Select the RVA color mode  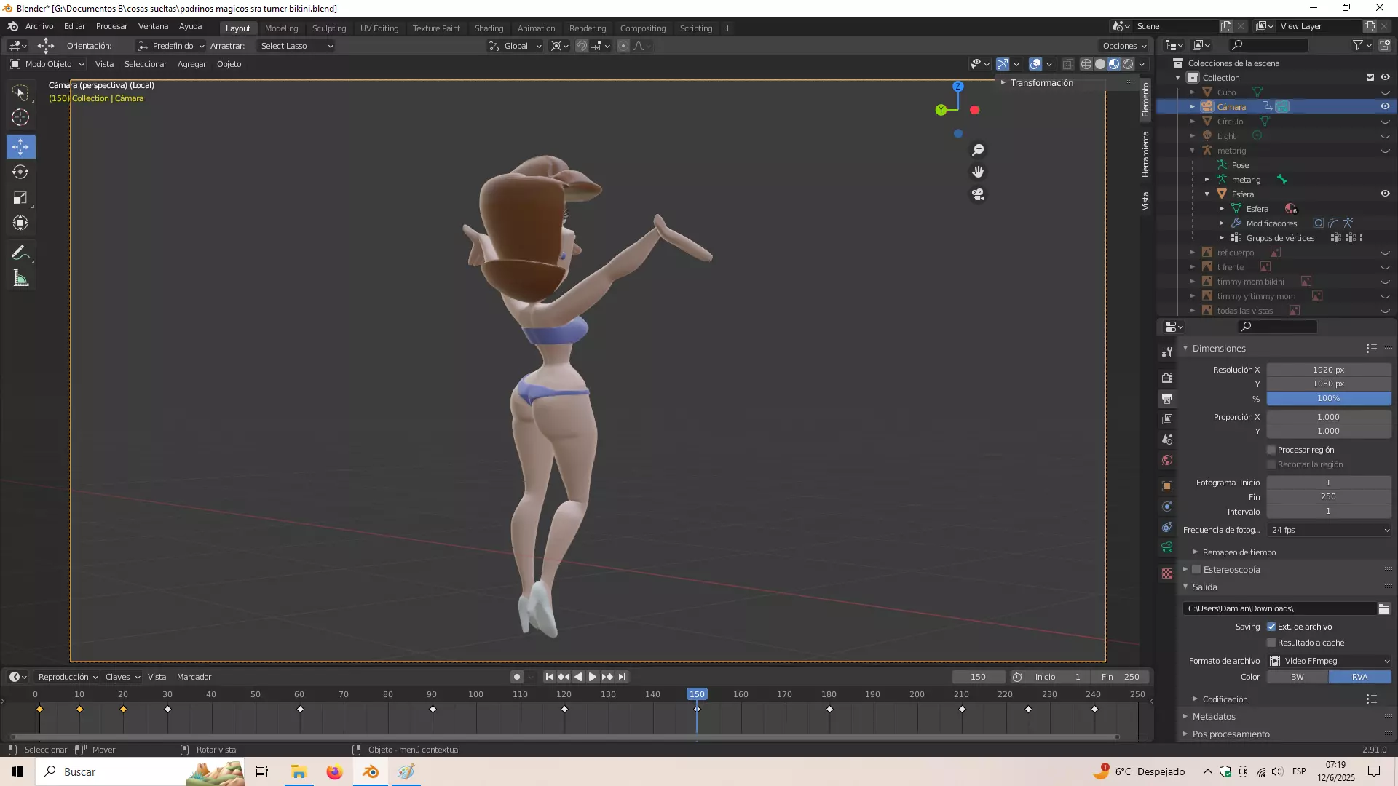[1360, 677]
